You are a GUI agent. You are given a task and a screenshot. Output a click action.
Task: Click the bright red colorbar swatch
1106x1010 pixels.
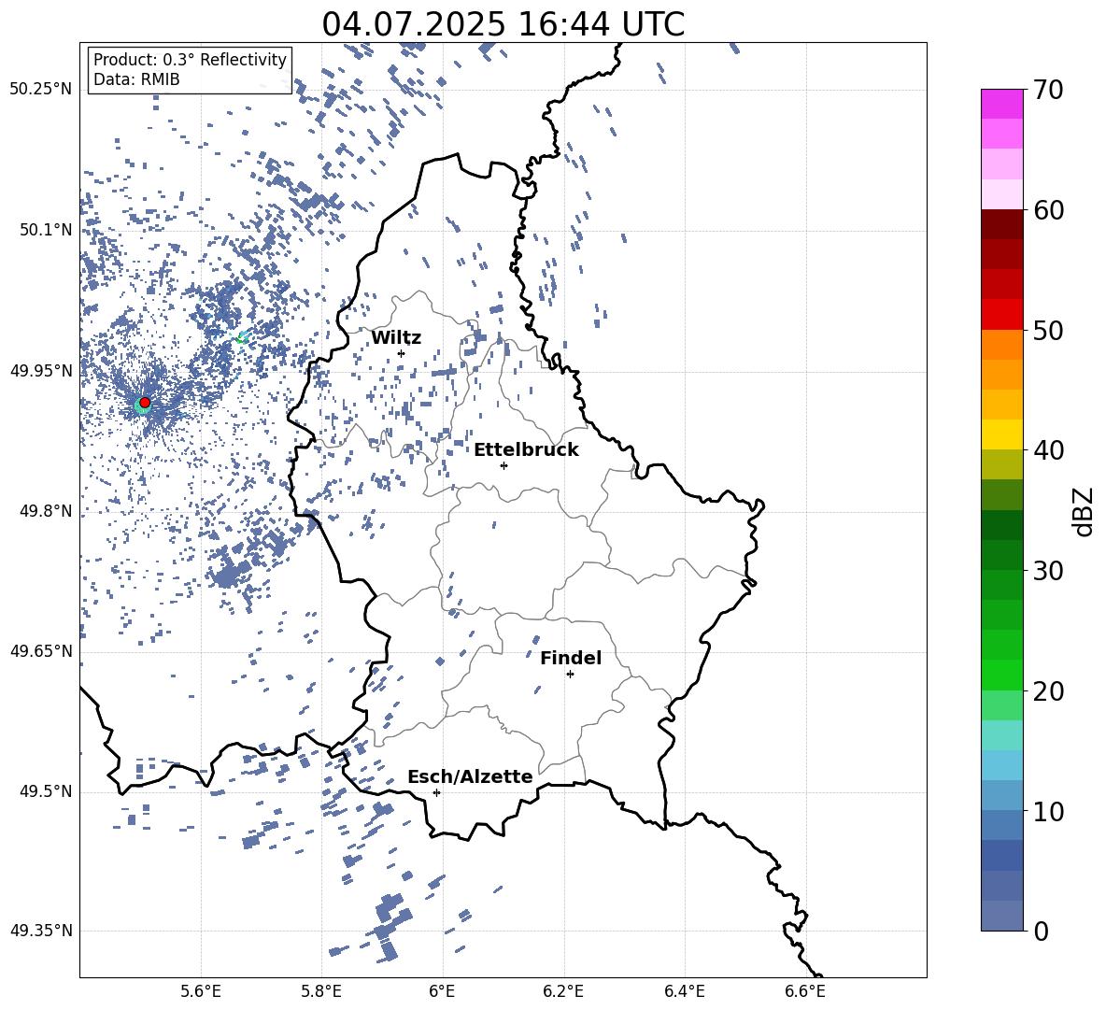pyautogui.click(x=1001, y=315)
